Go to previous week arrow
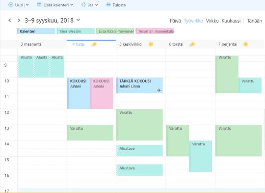Image resolution: width=265 pixels, height=193 pixels. coord(10,21)
